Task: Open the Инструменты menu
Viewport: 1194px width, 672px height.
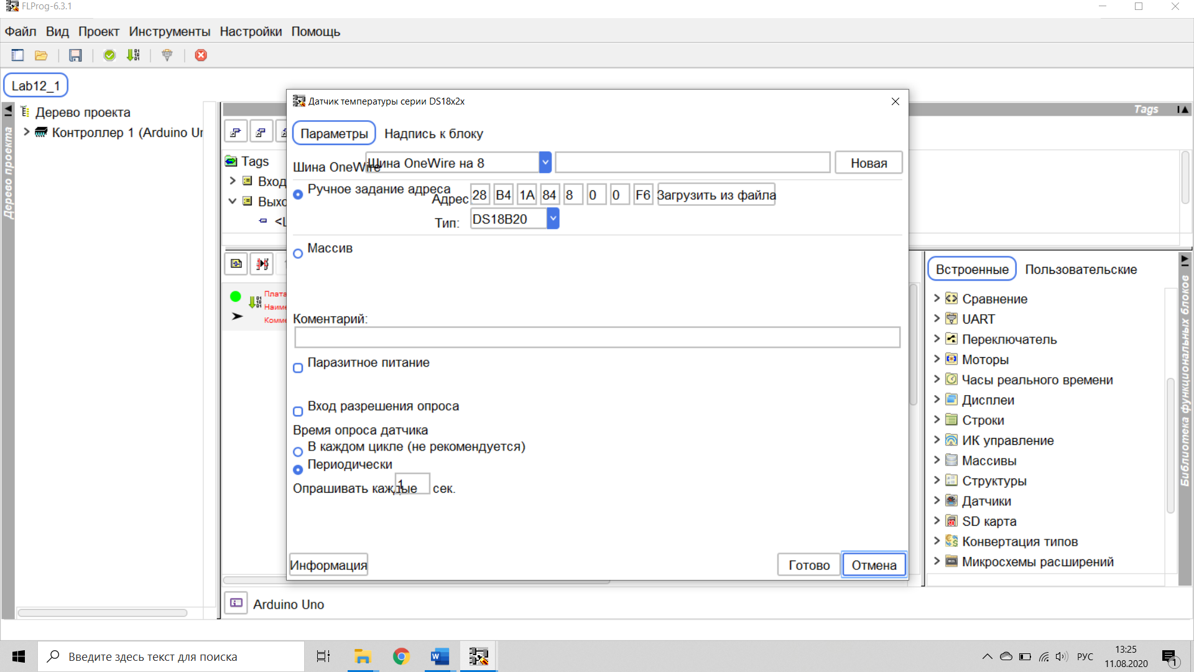Action: point(169,32)
